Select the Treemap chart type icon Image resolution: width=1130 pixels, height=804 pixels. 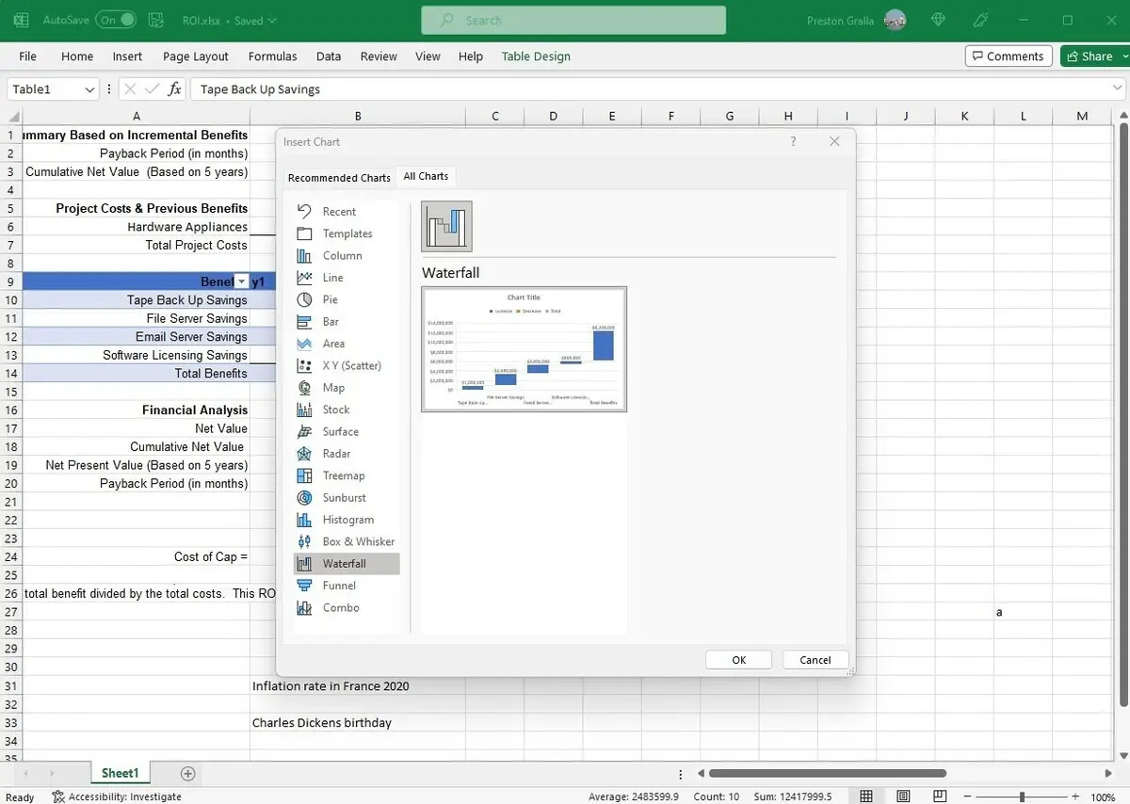[304, 475]
